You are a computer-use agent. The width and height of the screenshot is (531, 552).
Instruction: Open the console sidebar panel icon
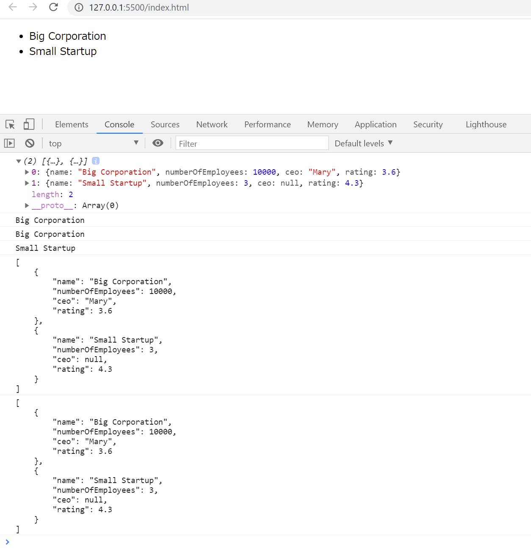point(9,143)
